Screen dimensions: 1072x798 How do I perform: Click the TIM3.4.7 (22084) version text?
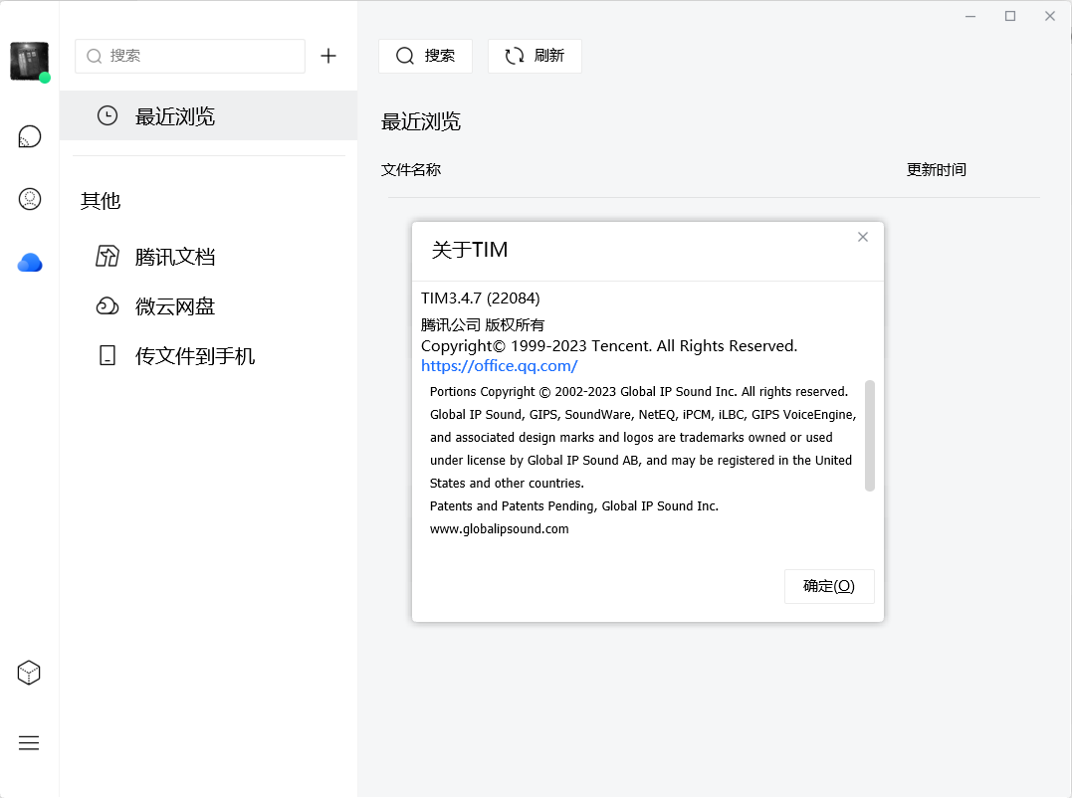tap(480, 299)
